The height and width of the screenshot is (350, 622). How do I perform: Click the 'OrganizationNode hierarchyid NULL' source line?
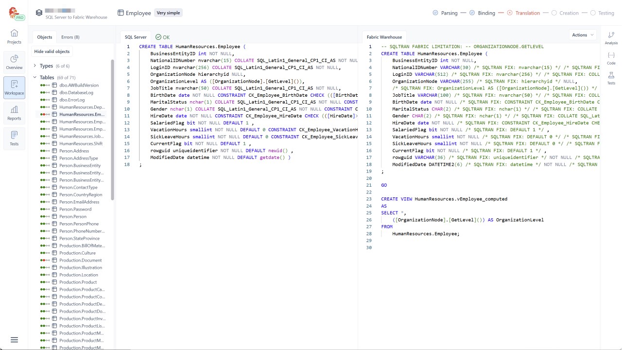[199, 74]
